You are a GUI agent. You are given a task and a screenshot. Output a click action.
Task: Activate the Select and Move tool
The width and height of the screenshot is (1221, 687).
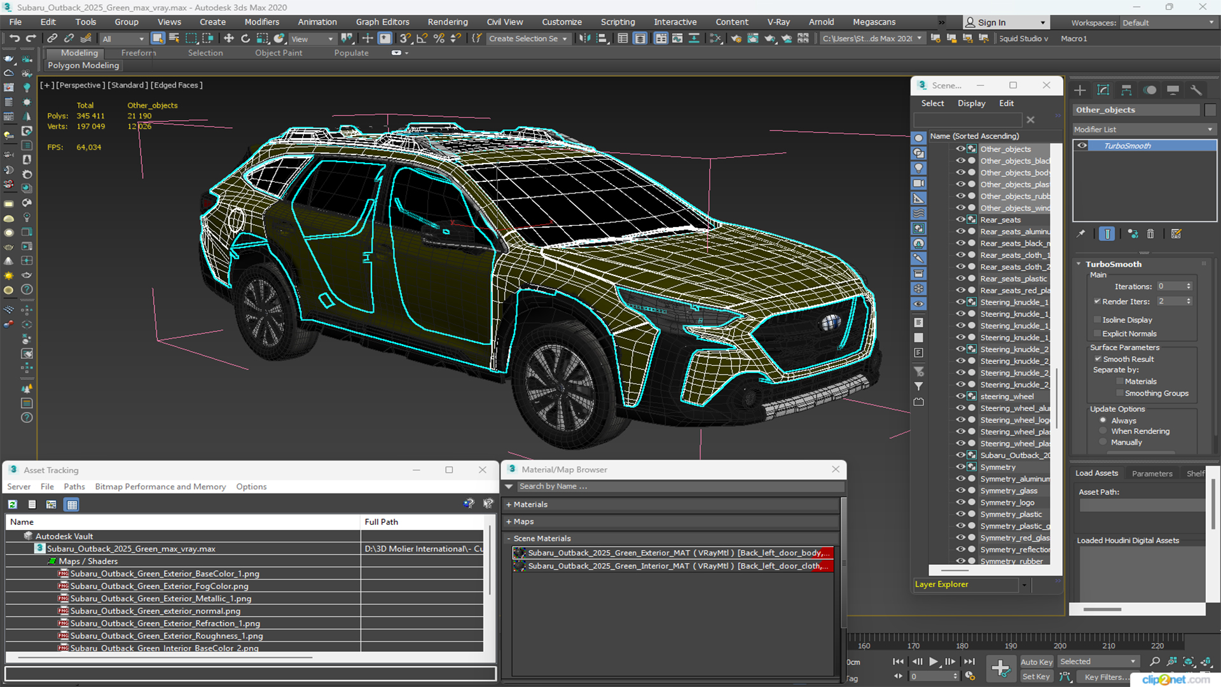click(229, 39)
